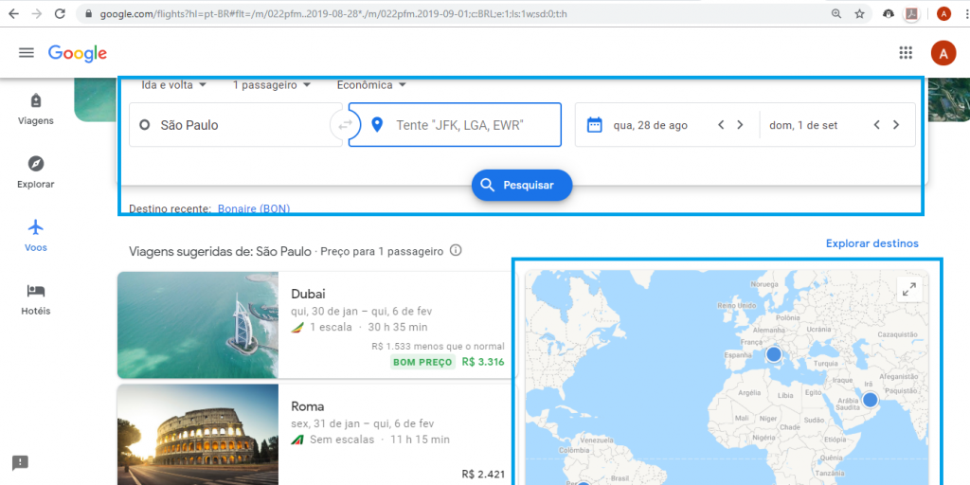Click the dom, 1 de set date

(x=803, y=125)
